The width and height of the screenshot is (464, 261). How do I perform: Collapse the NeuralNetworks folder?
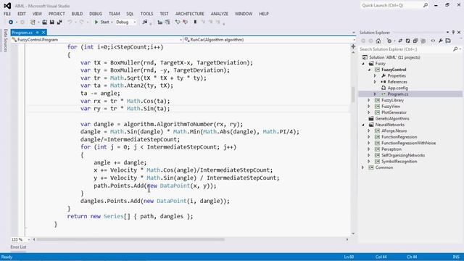363,125
